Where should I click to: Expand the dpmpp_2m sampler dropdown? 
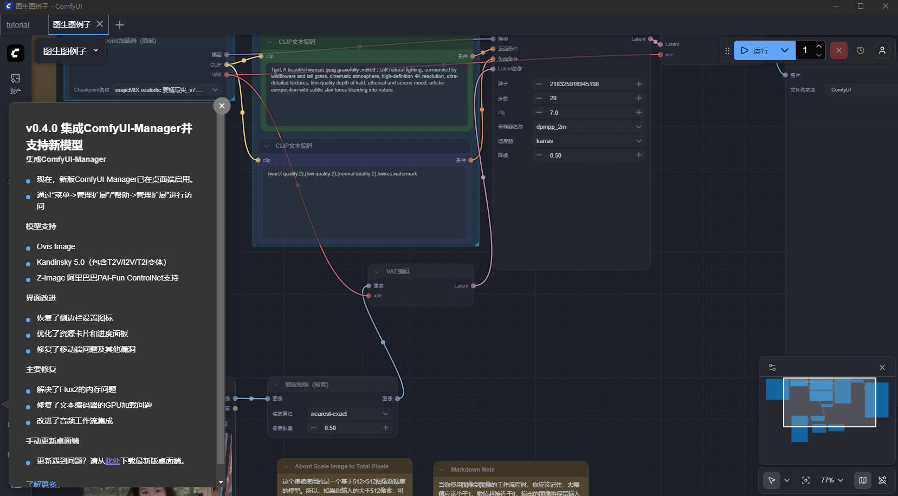click(588, 127)
